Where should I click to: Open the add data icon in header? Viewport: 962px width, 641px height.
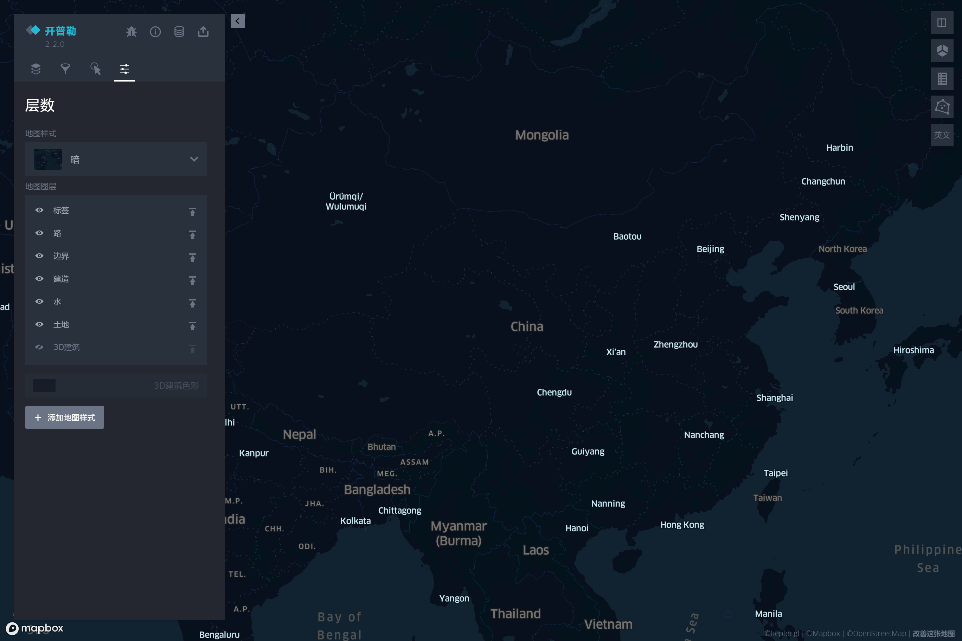179,32
